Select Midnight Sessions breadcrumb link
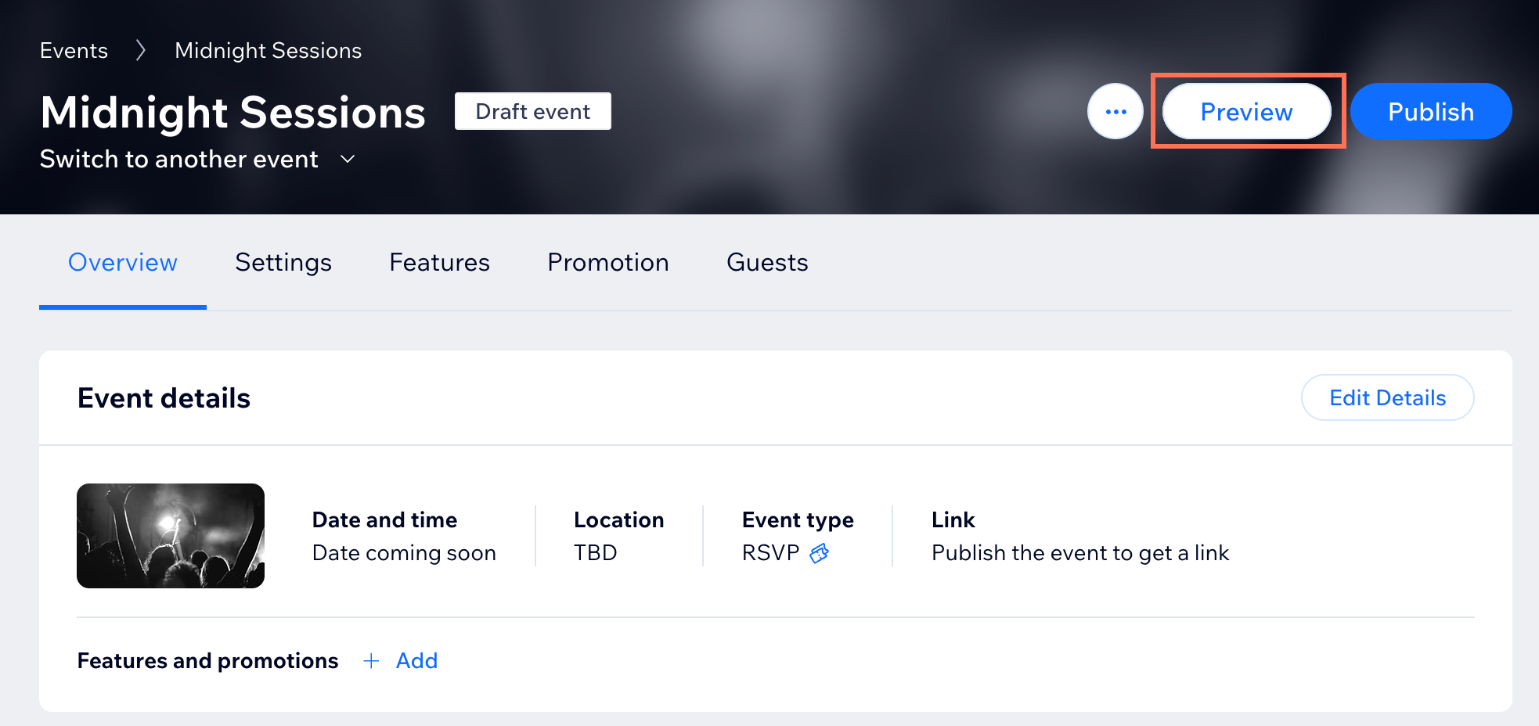1539x726 pixels. click(269, 51)
